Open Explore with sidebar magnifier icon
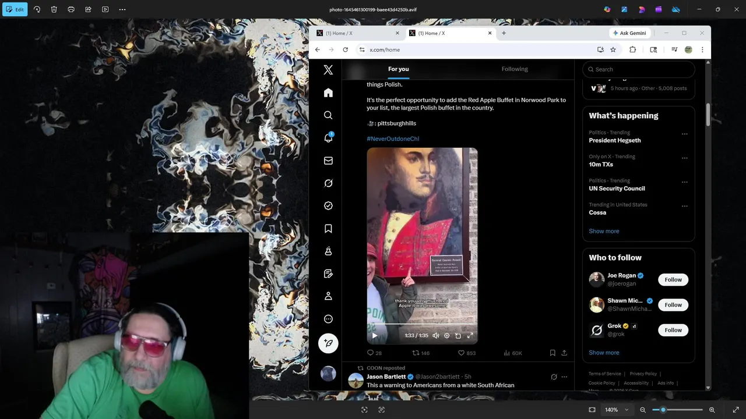This screenshot has width=746, height=419. coord(328,115)
